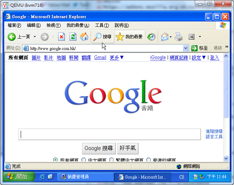Screen dimensions: 234x185
Task: Open Favorites (我的最愛) star toolbar button
Action: coord(129,37)
